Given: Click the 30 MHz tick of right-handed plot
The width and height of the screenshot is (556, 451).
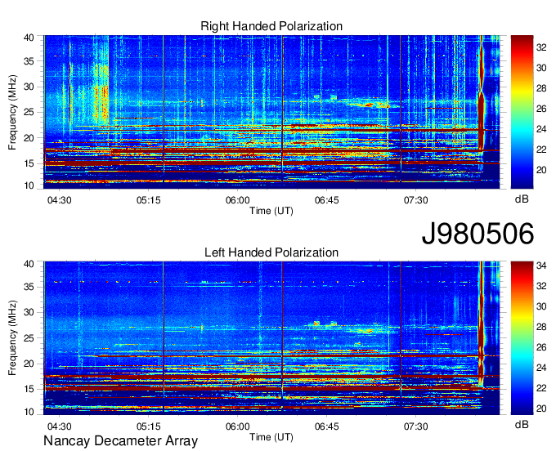Looking at the screenshot, I should click(29, 87).
